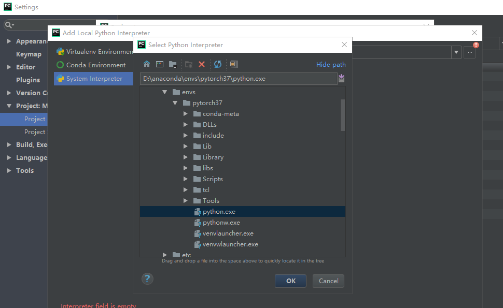Click the interpreter path input field
Screen dimensions: 503x308
[x=239, y=79]
